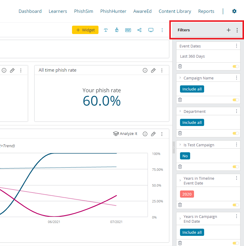Turn off the Is Test Campaign filter switch
244x246 pixels.
235,167
